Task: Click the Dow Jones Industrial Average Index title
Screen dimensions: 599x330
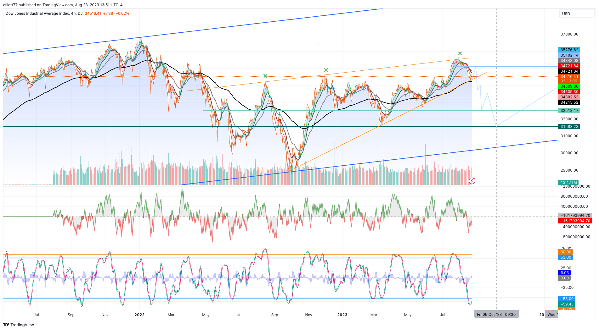Action: (x=37, y=14)
